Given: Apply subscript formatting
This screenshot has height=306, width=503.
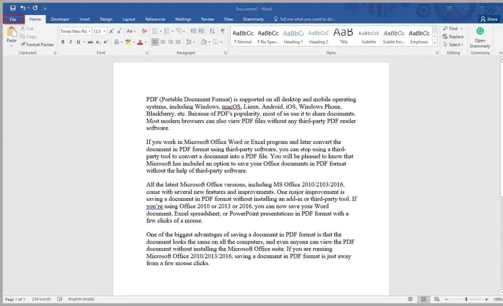Looking at the screenshot, I should [x=98, y=42].
